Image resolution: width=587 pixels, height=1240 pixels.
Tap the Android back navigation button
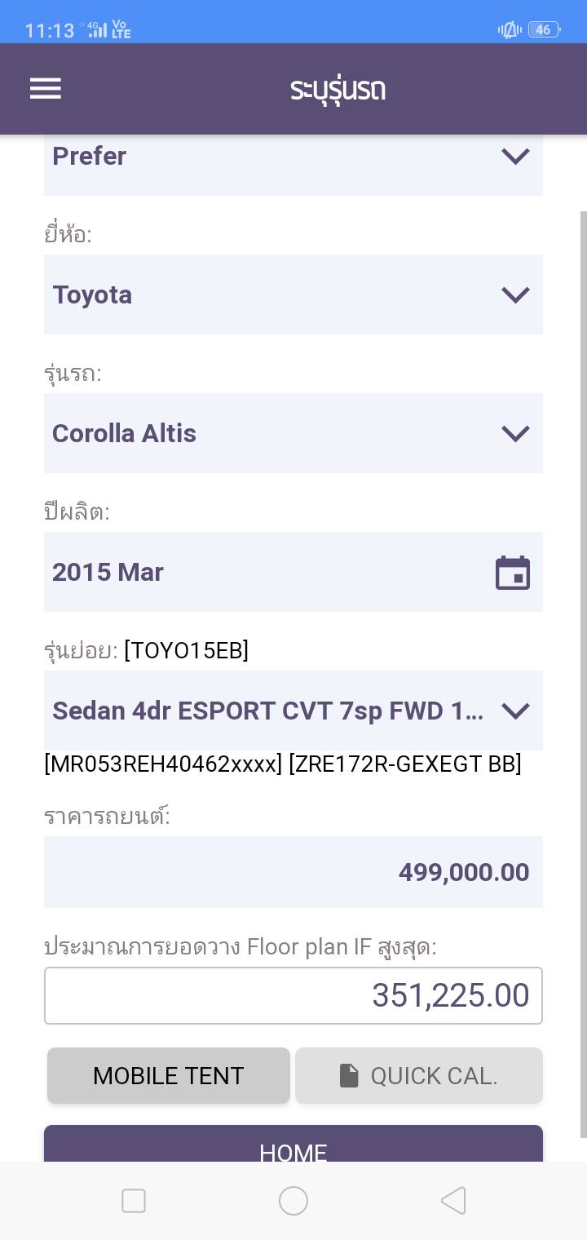click(452, 1201)
